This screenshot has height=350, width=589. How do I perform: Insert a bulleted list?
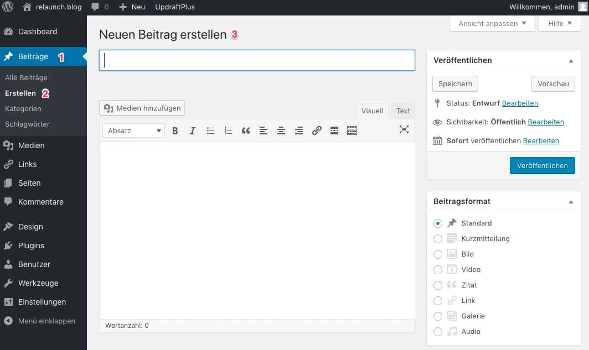point(210,130)
